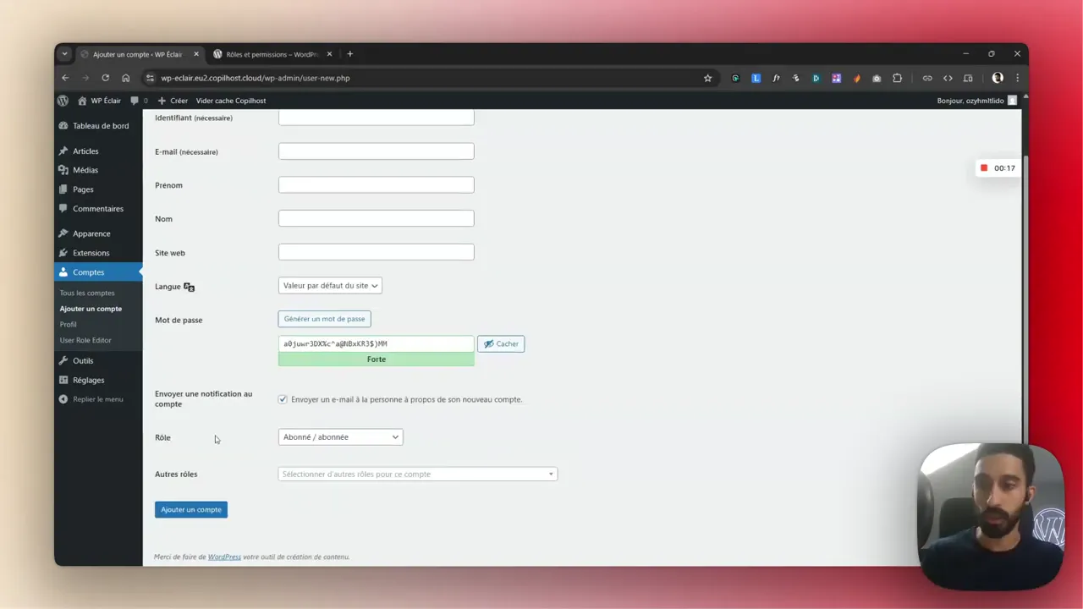
Task: Follow the WordPress link in the footer
Action: pyautogui.click(x=223, y=557)
